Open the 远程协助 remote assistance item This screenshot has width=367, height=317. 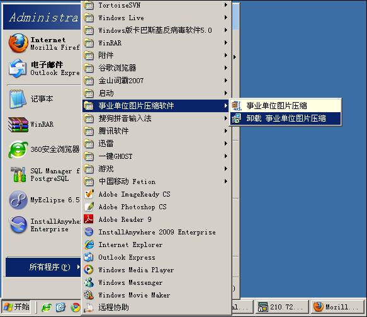pyautogui.click(x=156, y=308)
